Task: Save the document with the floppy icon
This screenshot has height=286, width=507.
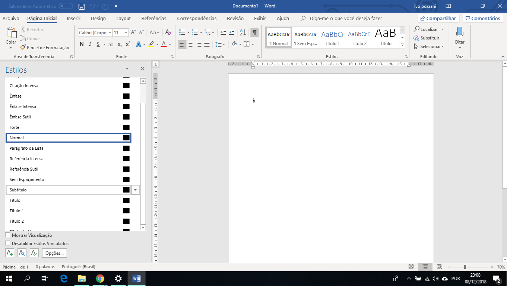Action: 82,6
